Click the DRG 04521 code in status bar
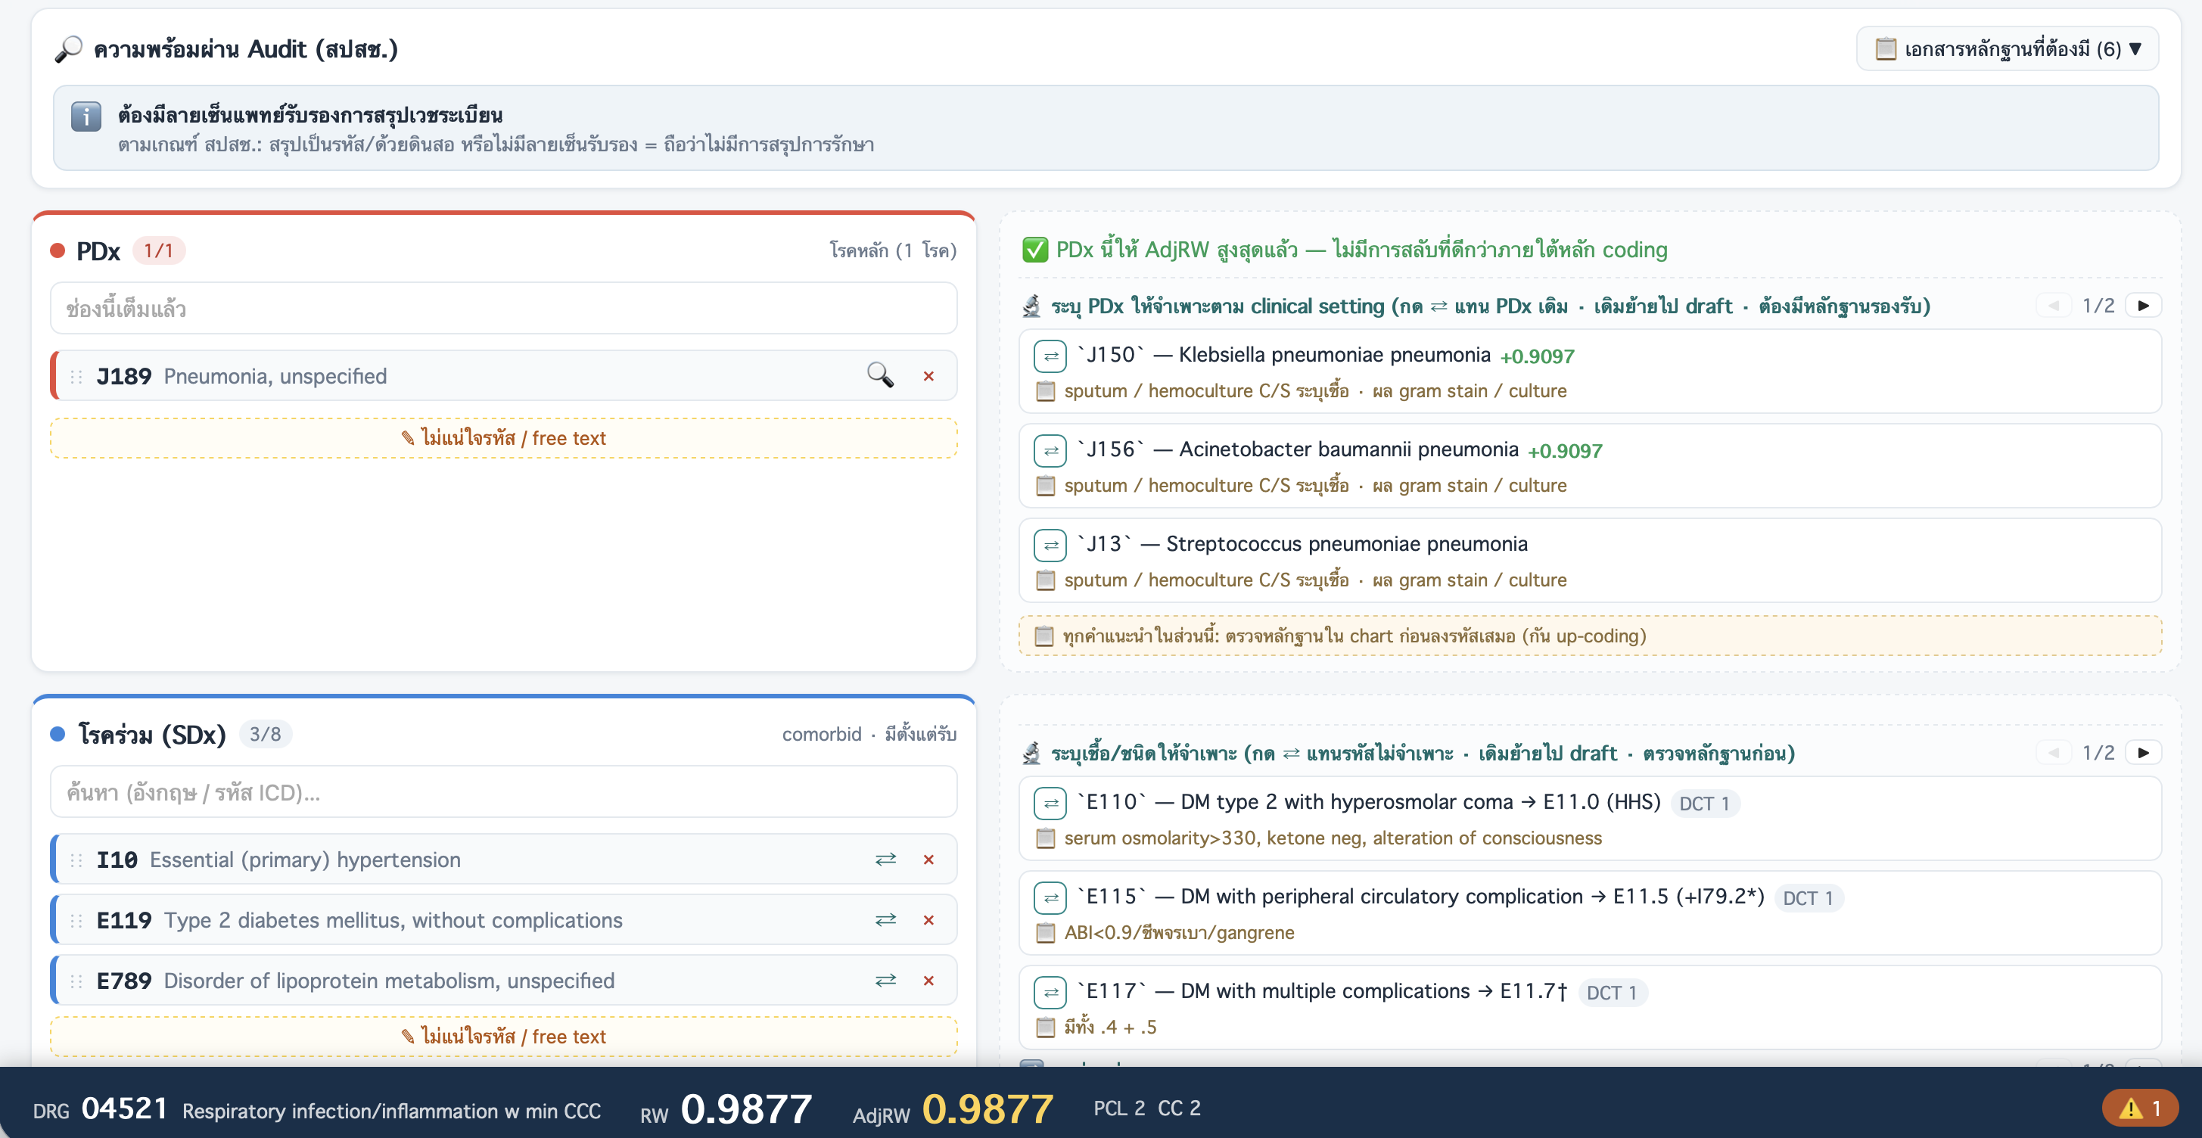 tap(124, 1108)
